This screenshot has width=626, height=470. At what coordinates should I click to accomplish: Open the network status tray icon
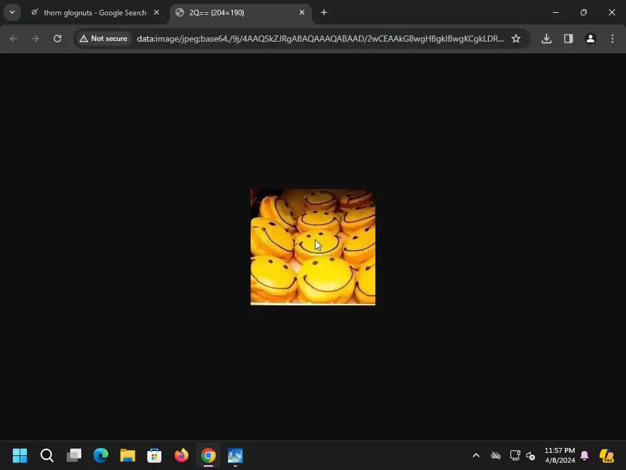[x=515, y=455]
